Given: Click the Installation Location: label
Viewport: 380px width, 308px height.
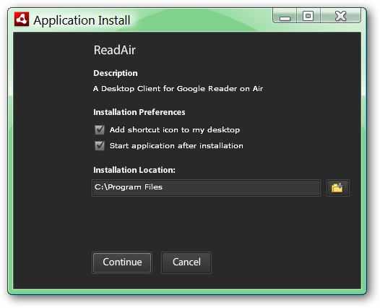Looking at the screenshot, I should pos(134,170).
